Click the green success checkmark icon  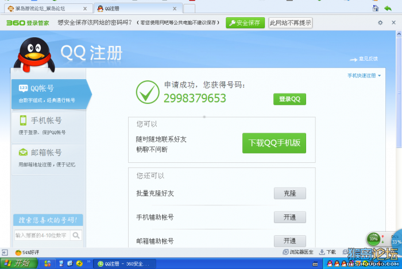coord(148,92)
